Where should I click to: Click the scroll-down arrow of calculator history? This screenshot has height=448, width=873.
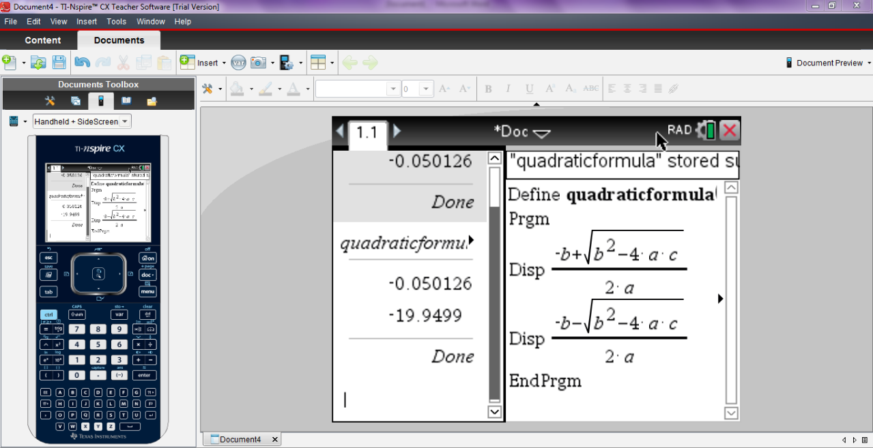click(x=495, y=412)
